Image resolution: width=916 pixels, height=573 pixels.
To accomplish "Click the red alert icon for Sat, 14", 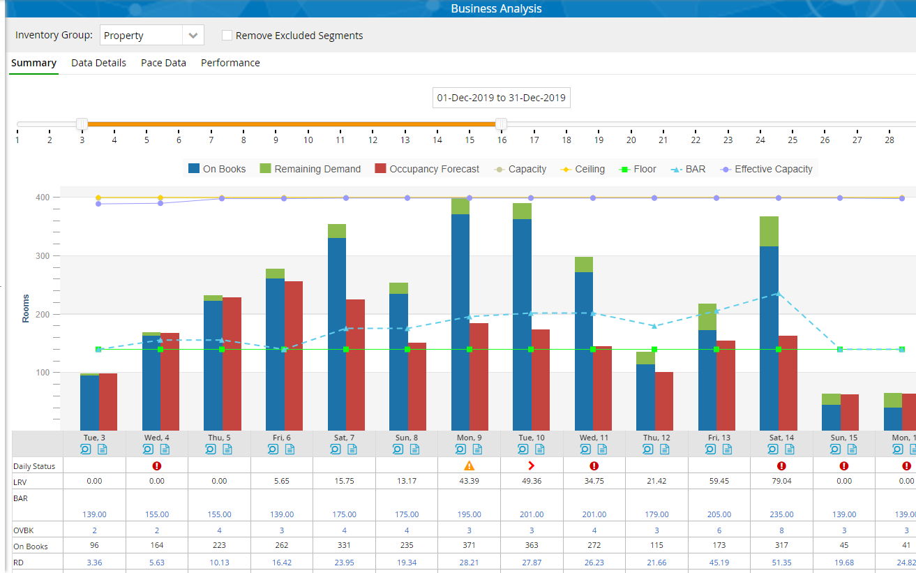I will [x=781, y=466].
